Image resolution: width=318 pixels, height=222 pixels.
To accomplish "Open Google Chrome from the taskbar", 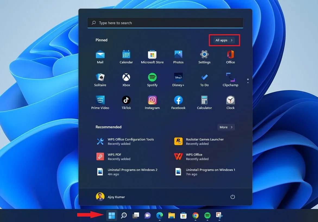I will tap(195, 216).
